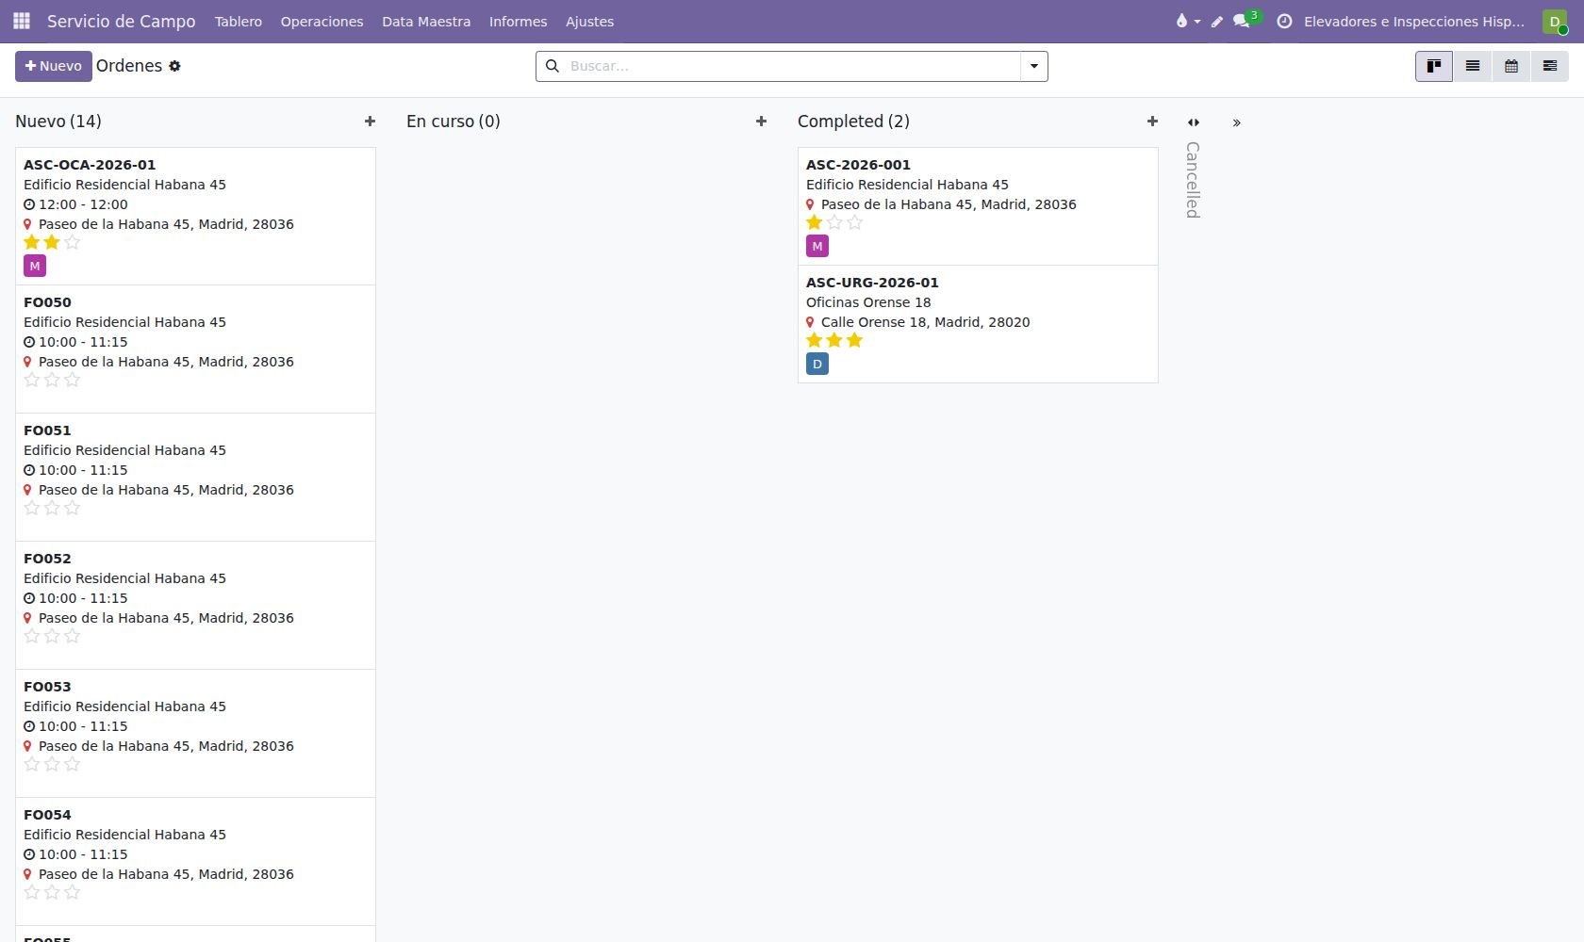Switch to calendar view
The image size is (1584, 942).
1511,66
